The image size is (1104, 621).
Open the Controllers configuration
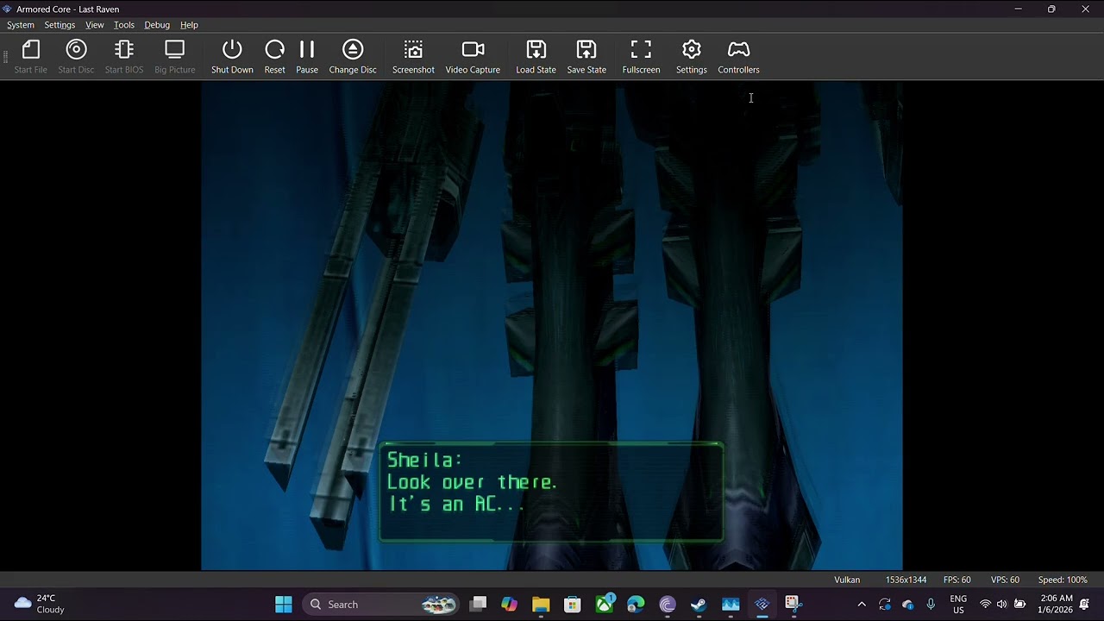[x=739, y=57]
